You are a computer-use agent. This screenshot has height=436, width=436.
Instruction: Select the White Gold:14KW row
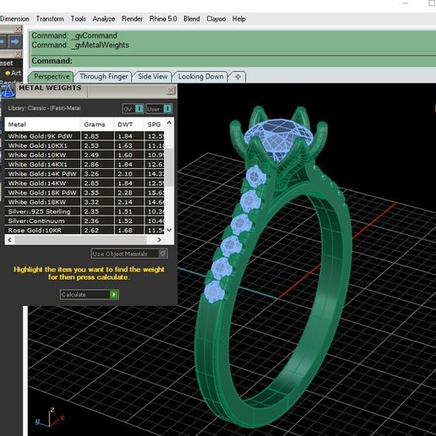tap(84, 183)
